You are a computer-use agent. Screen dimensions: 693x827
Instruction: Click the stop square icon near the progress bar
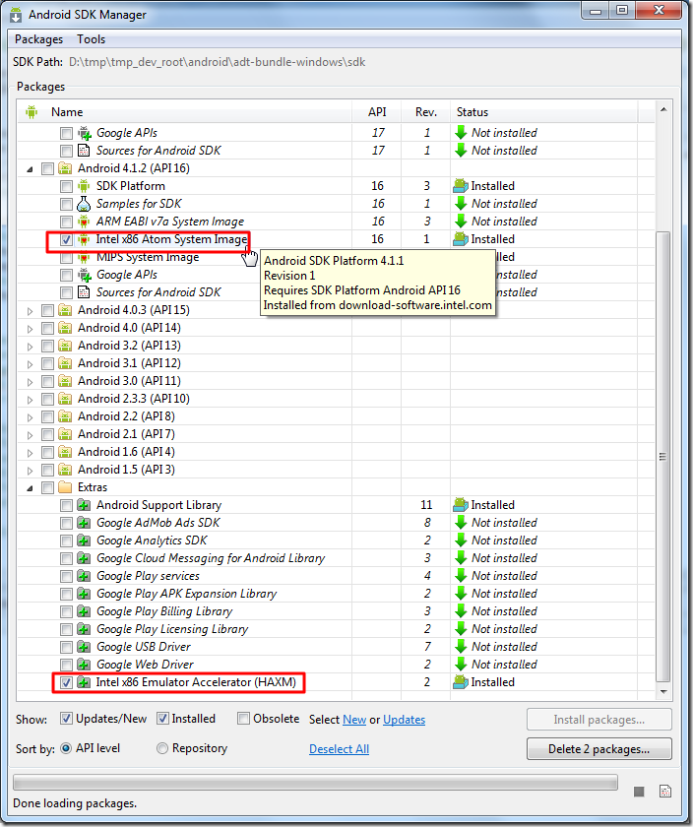coord(639,792)
